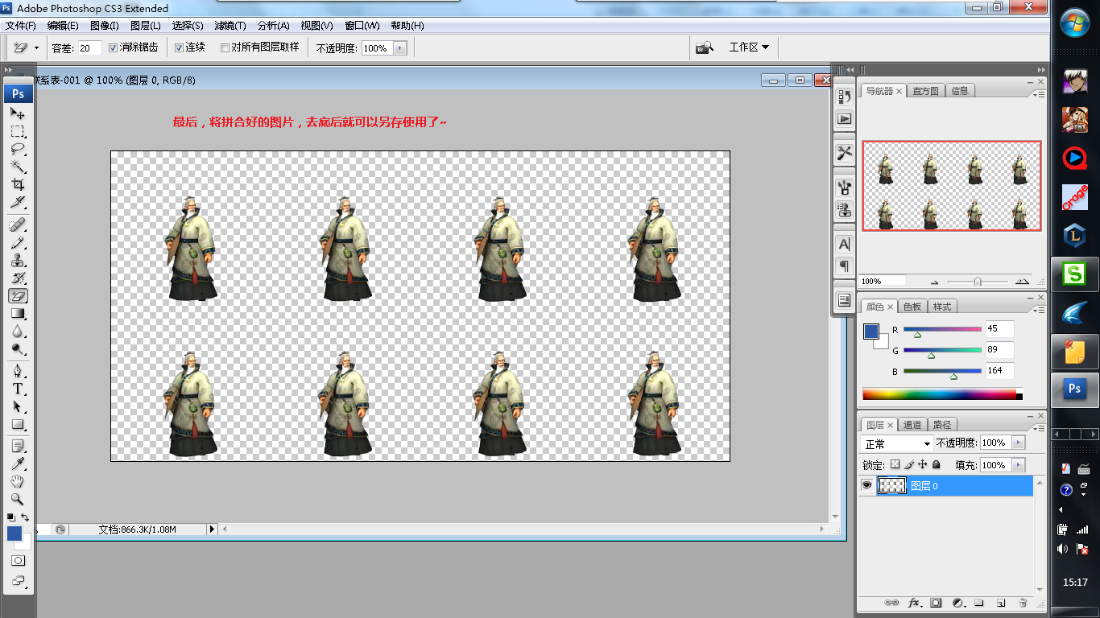Select the Magic Wand tool
This screenshot has width=1100, height=618.
[18, 167]
